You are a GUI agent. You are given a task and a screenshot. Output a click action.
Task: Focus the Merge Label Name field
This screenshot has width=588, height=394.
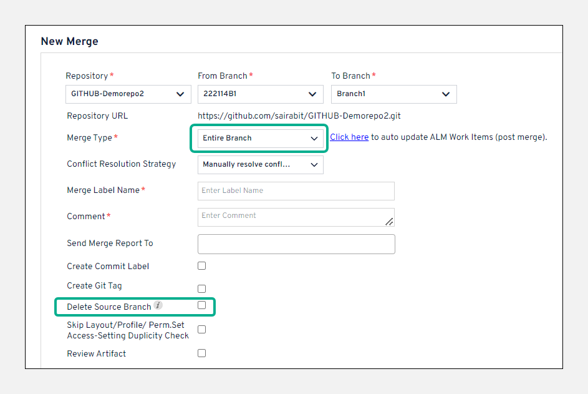(296, 190)
